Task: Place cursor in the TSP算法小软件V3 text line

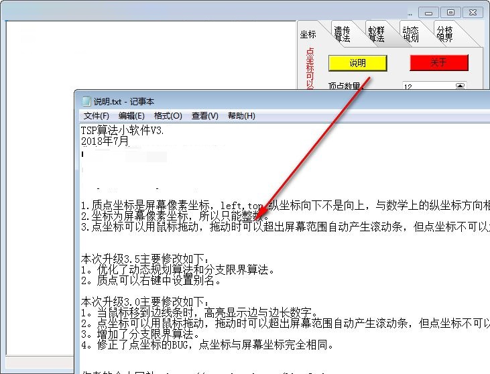Action: pos(123,130)
